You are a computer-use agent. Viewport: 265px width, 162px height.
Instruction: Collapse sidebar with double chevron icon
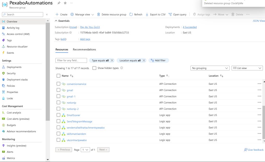pos(47,14)
